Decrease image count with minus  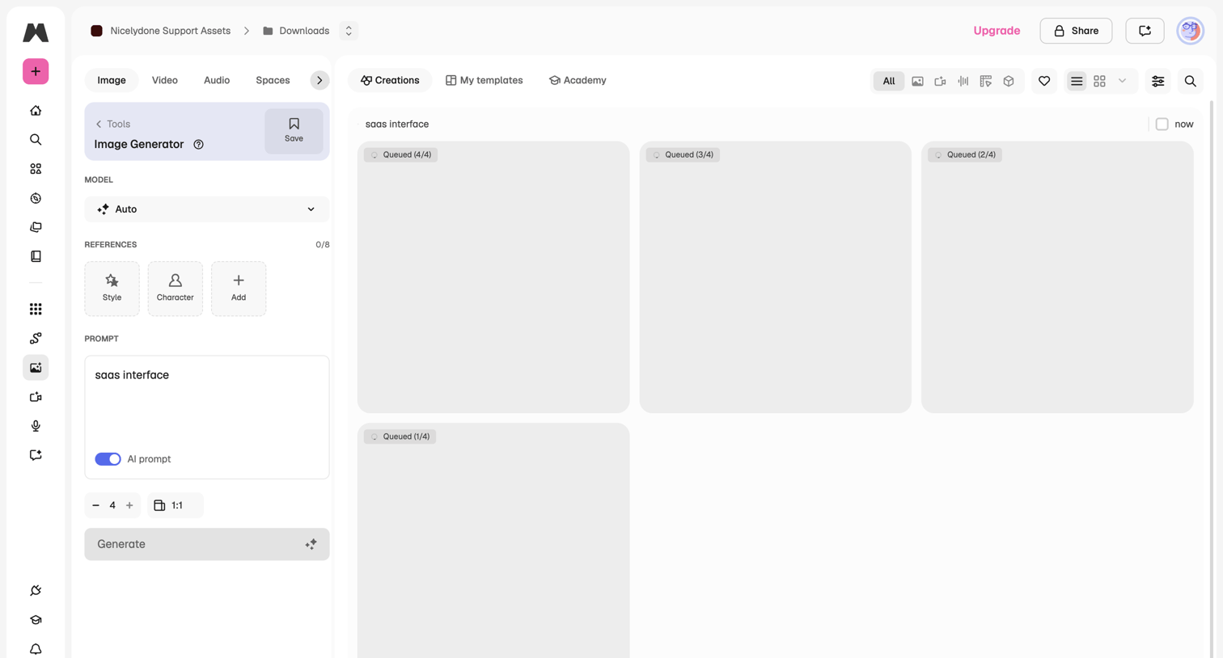(x=95, y=505)
